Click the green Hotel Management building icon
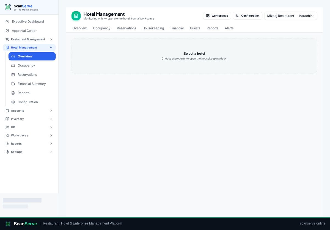This screenshot has width=330, height=230. [76, 16]
